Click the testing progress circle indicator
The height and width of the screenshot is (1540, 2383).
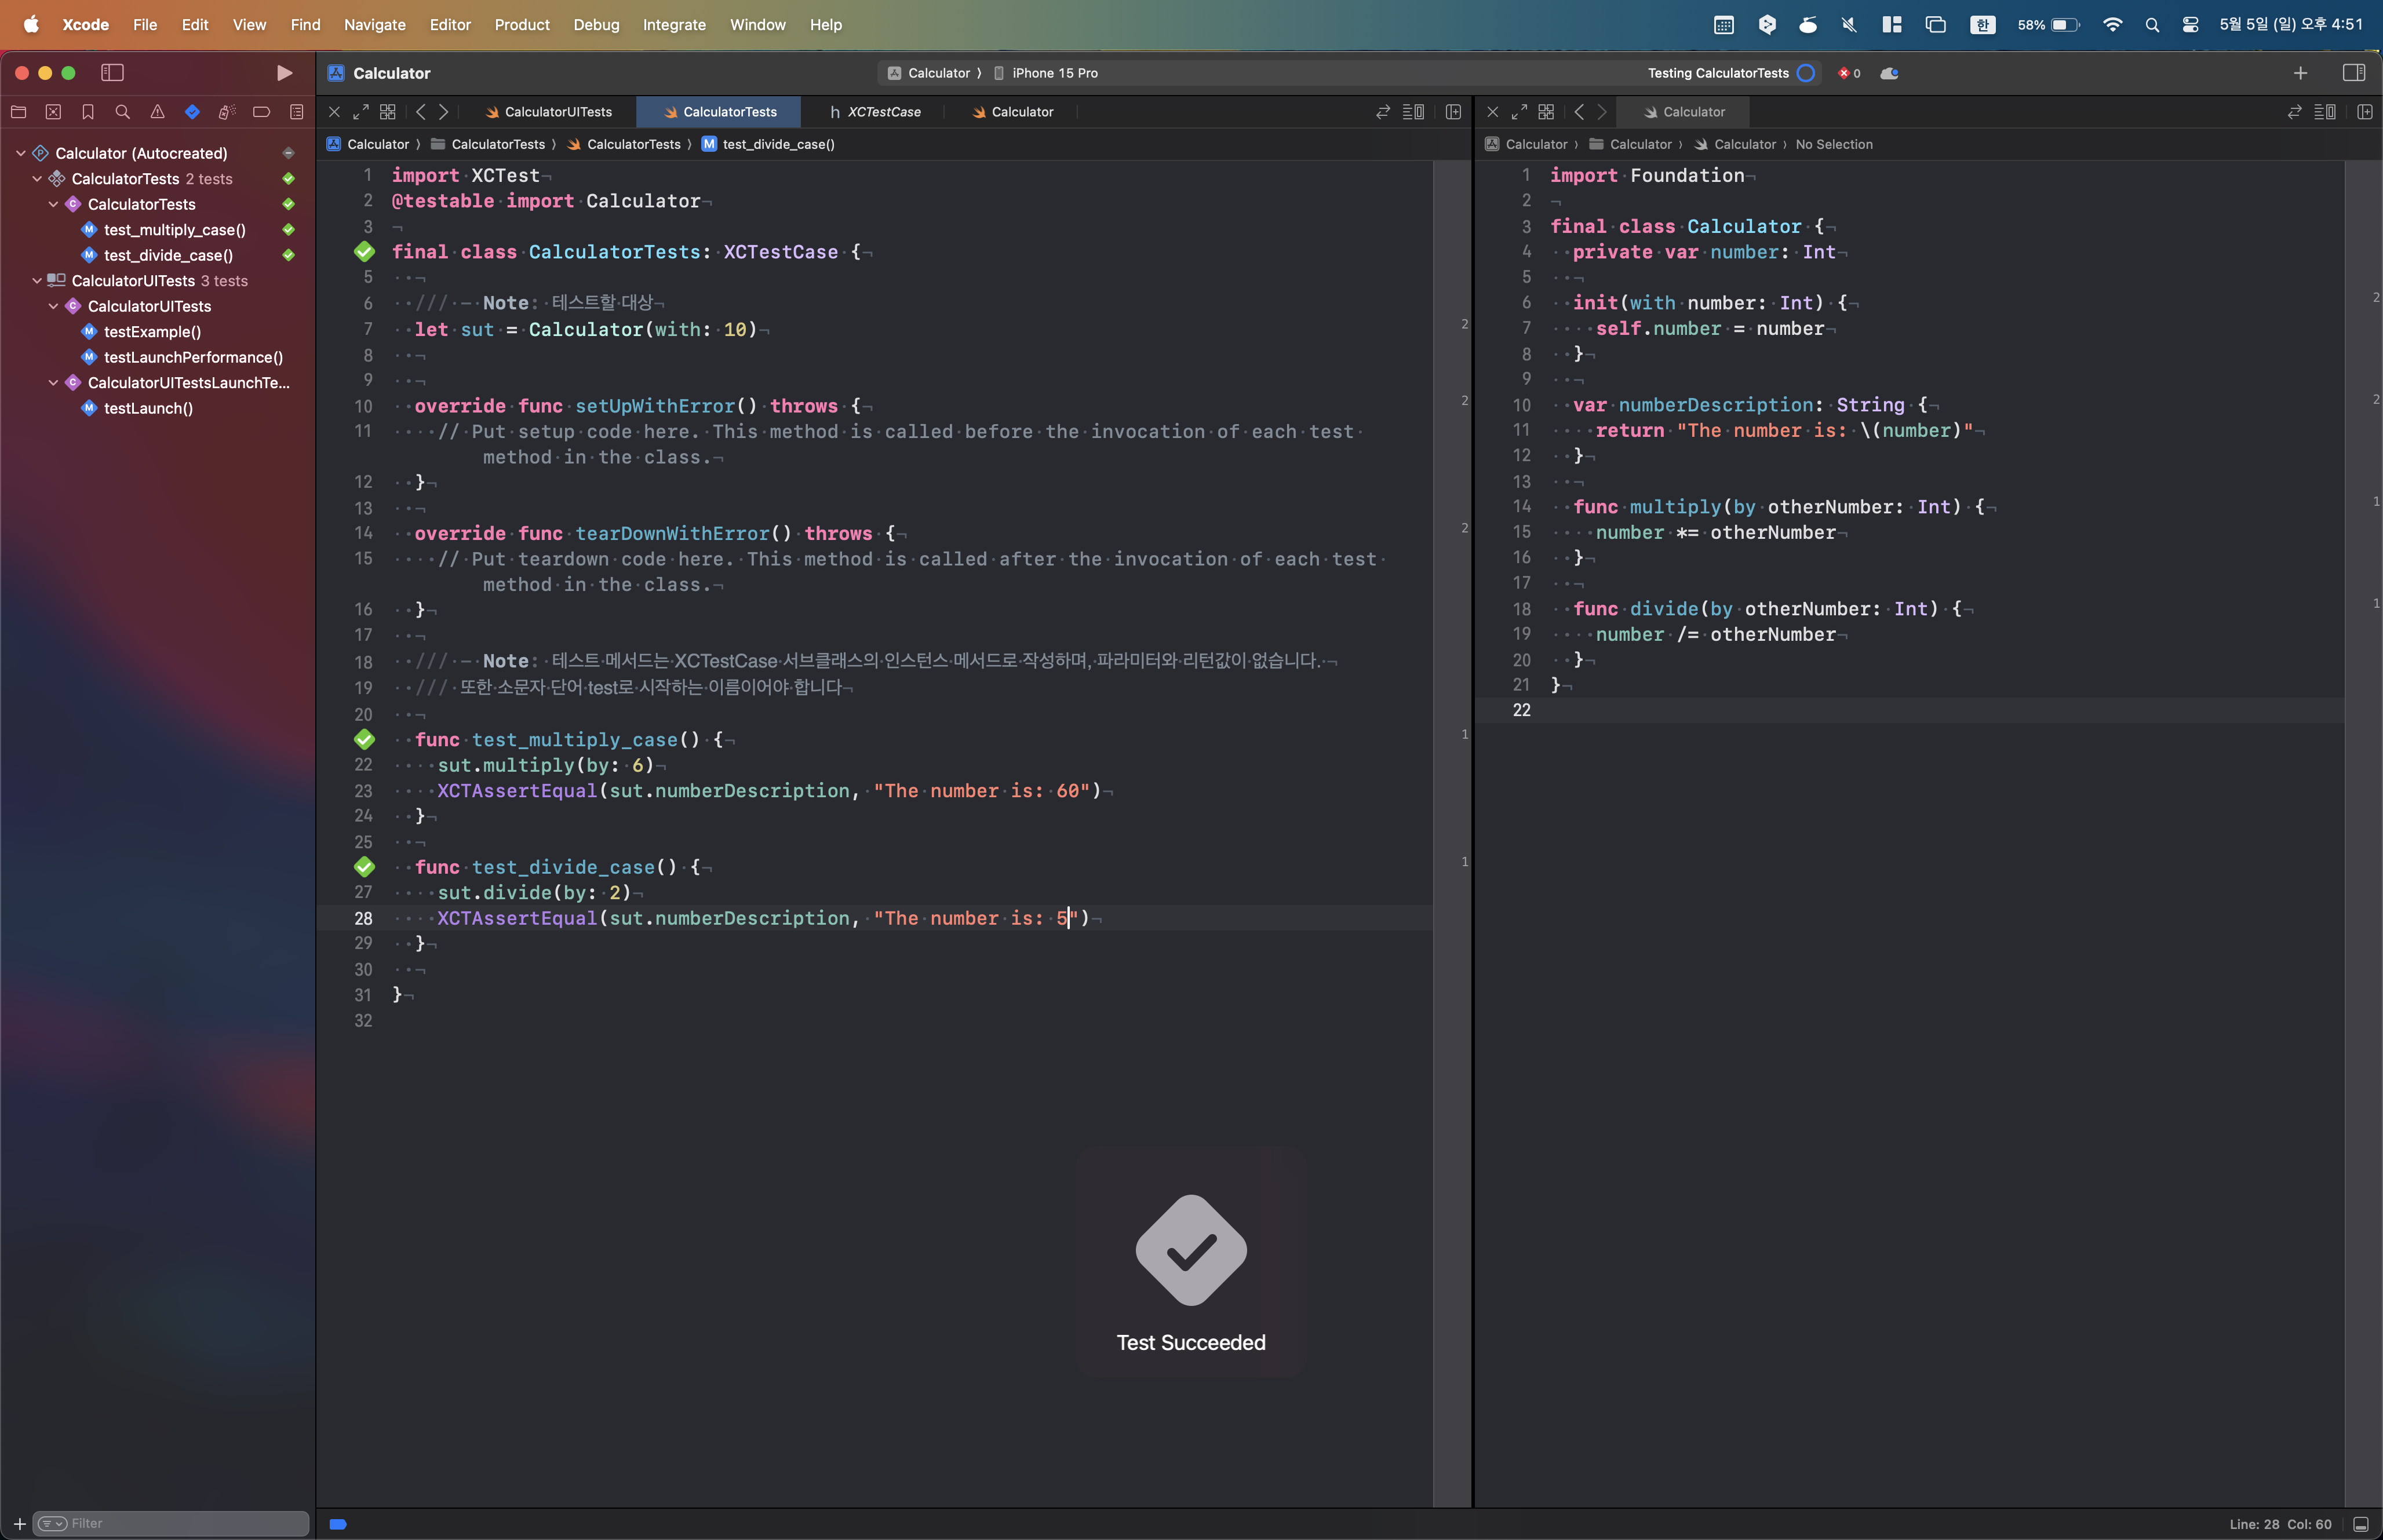click(x=1806, y=73)
